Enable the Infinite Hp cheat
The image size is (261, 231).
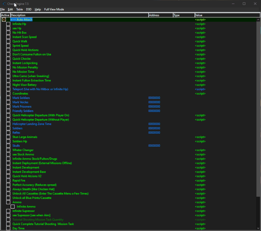click(x=8, y=24)
